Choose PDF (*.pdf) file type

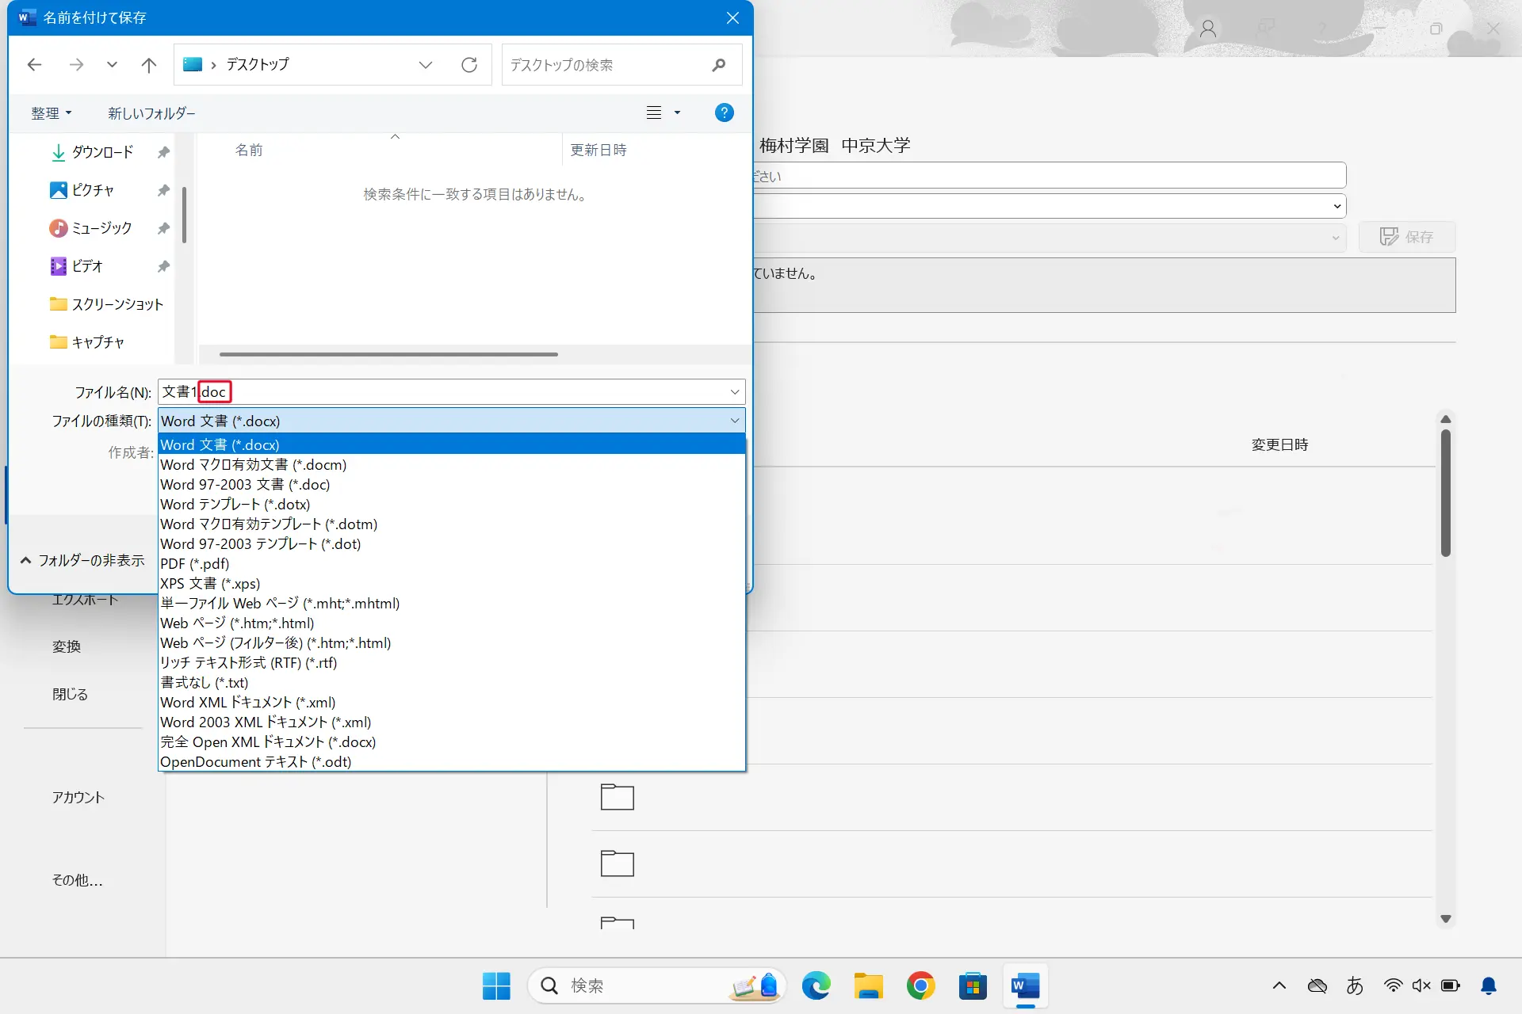(452, 563)
